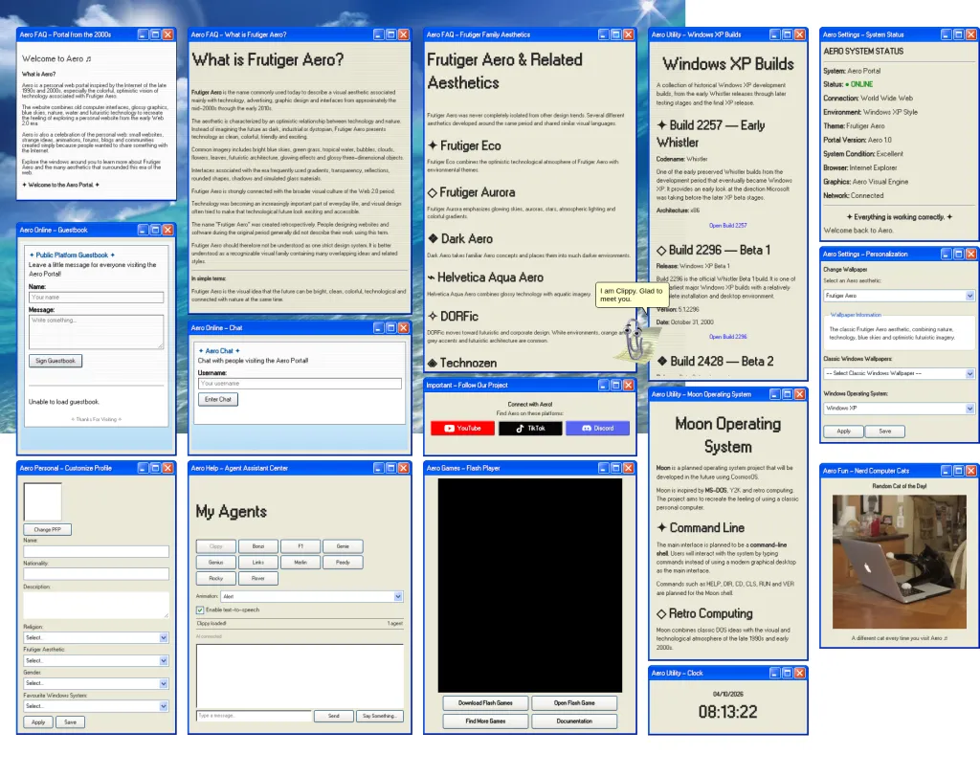Minimize the What is Frutiger Aero window
980x776 pixels.
pyautogui.click(x=378, y=34)
